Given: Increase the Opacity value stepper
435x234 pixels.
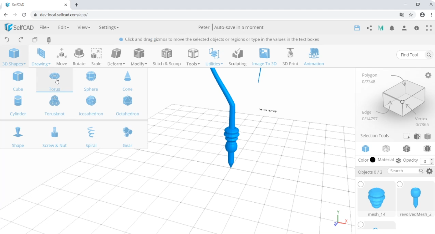Looking at the screenshot, I should pyautogui.click(x=432, y=160).
